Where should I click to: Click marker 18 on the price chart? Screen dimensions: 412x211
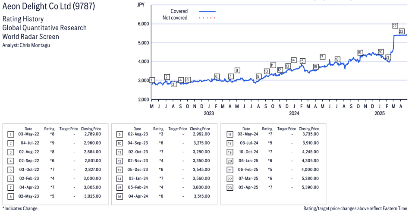[337, 59]
